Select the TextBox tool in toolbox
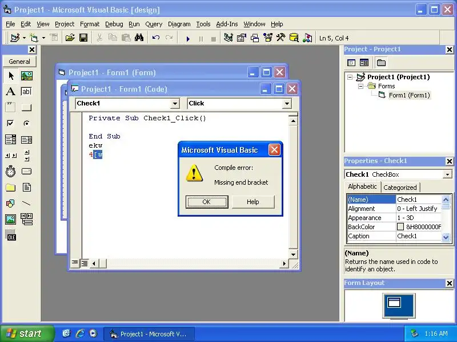 [x=26, y=92]
